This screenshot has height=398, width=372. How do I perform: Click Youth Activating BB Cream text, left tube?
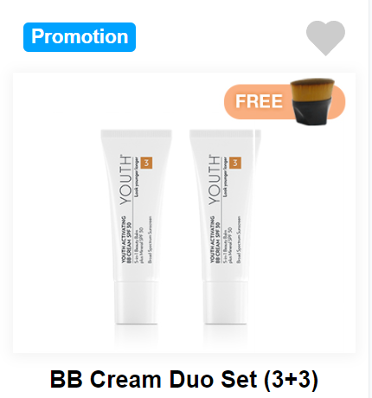click(126, 240)
